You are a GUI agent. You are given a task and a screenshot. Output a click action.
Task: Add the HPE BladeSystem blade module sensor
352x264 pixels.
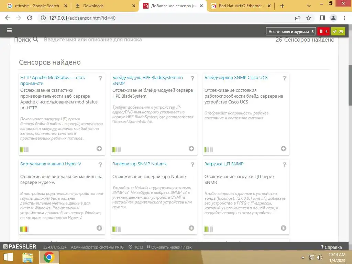(x=191, y=148)
